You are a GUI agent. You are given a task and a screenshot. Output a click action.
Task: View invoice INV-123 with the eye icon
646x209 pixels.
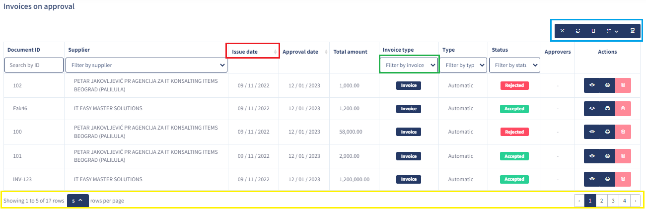click(x=592, y=179)
